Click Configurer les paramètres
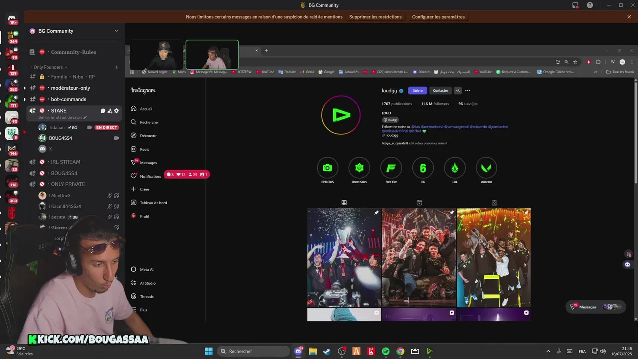 [x=438, y=17]
